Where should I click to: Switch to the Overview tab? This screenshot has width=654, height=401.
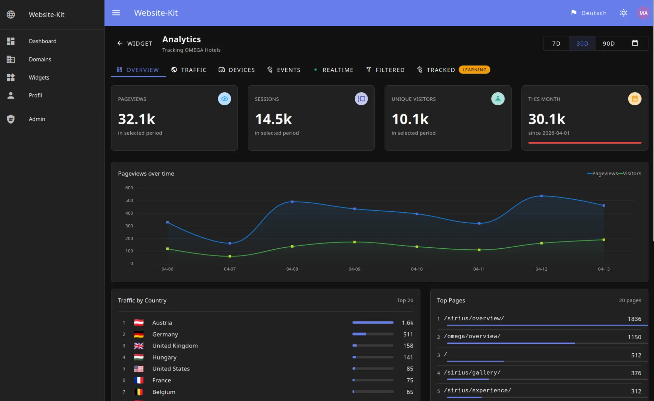point(138,70)
